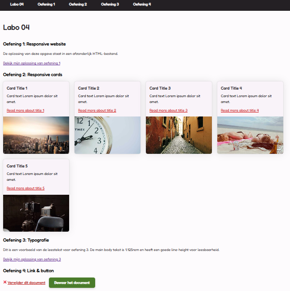The image size is (290, 291).
Task: Select the cobblestone alley image in card 3
Action: pos(179,135)
